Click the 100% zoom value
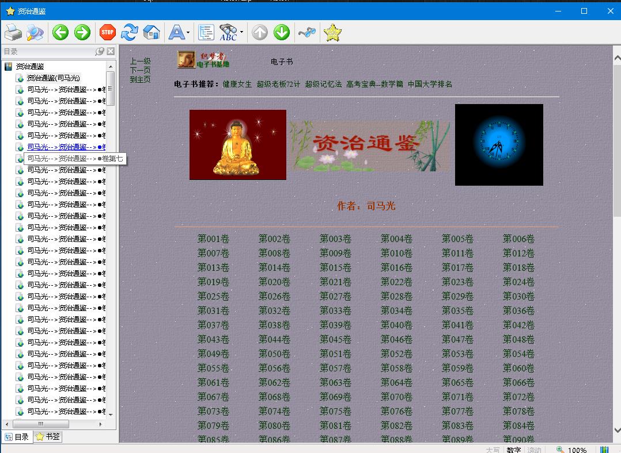Viewport: 621px width, 453px height. [577, 450]
